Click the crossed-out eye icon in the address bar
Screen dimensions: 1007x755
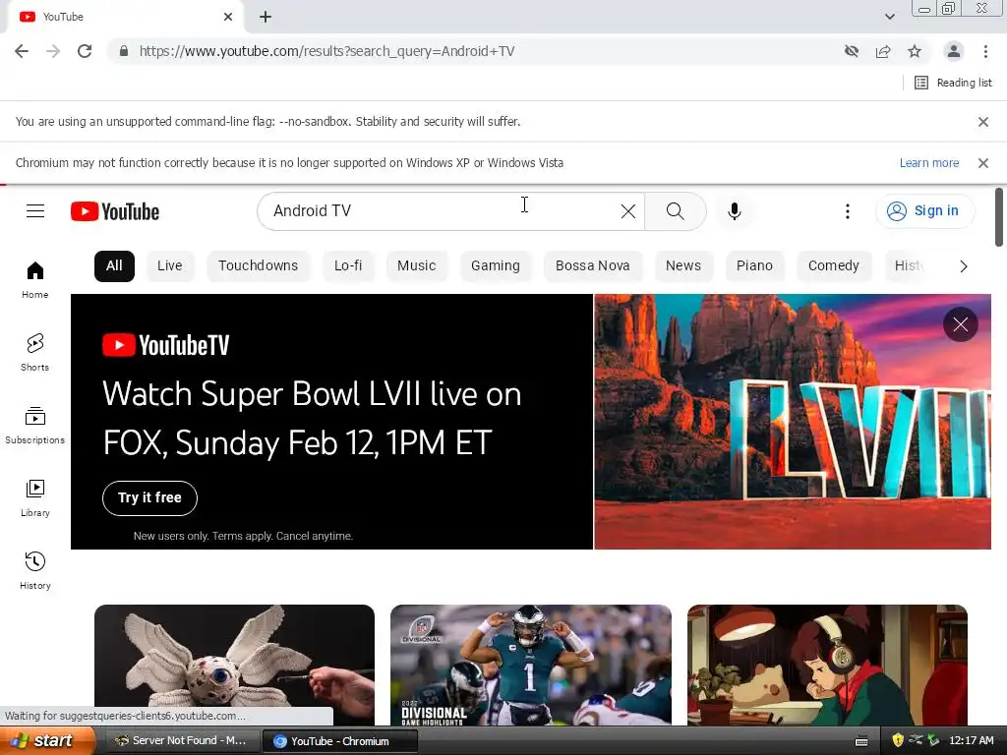(x=852, y=51)
